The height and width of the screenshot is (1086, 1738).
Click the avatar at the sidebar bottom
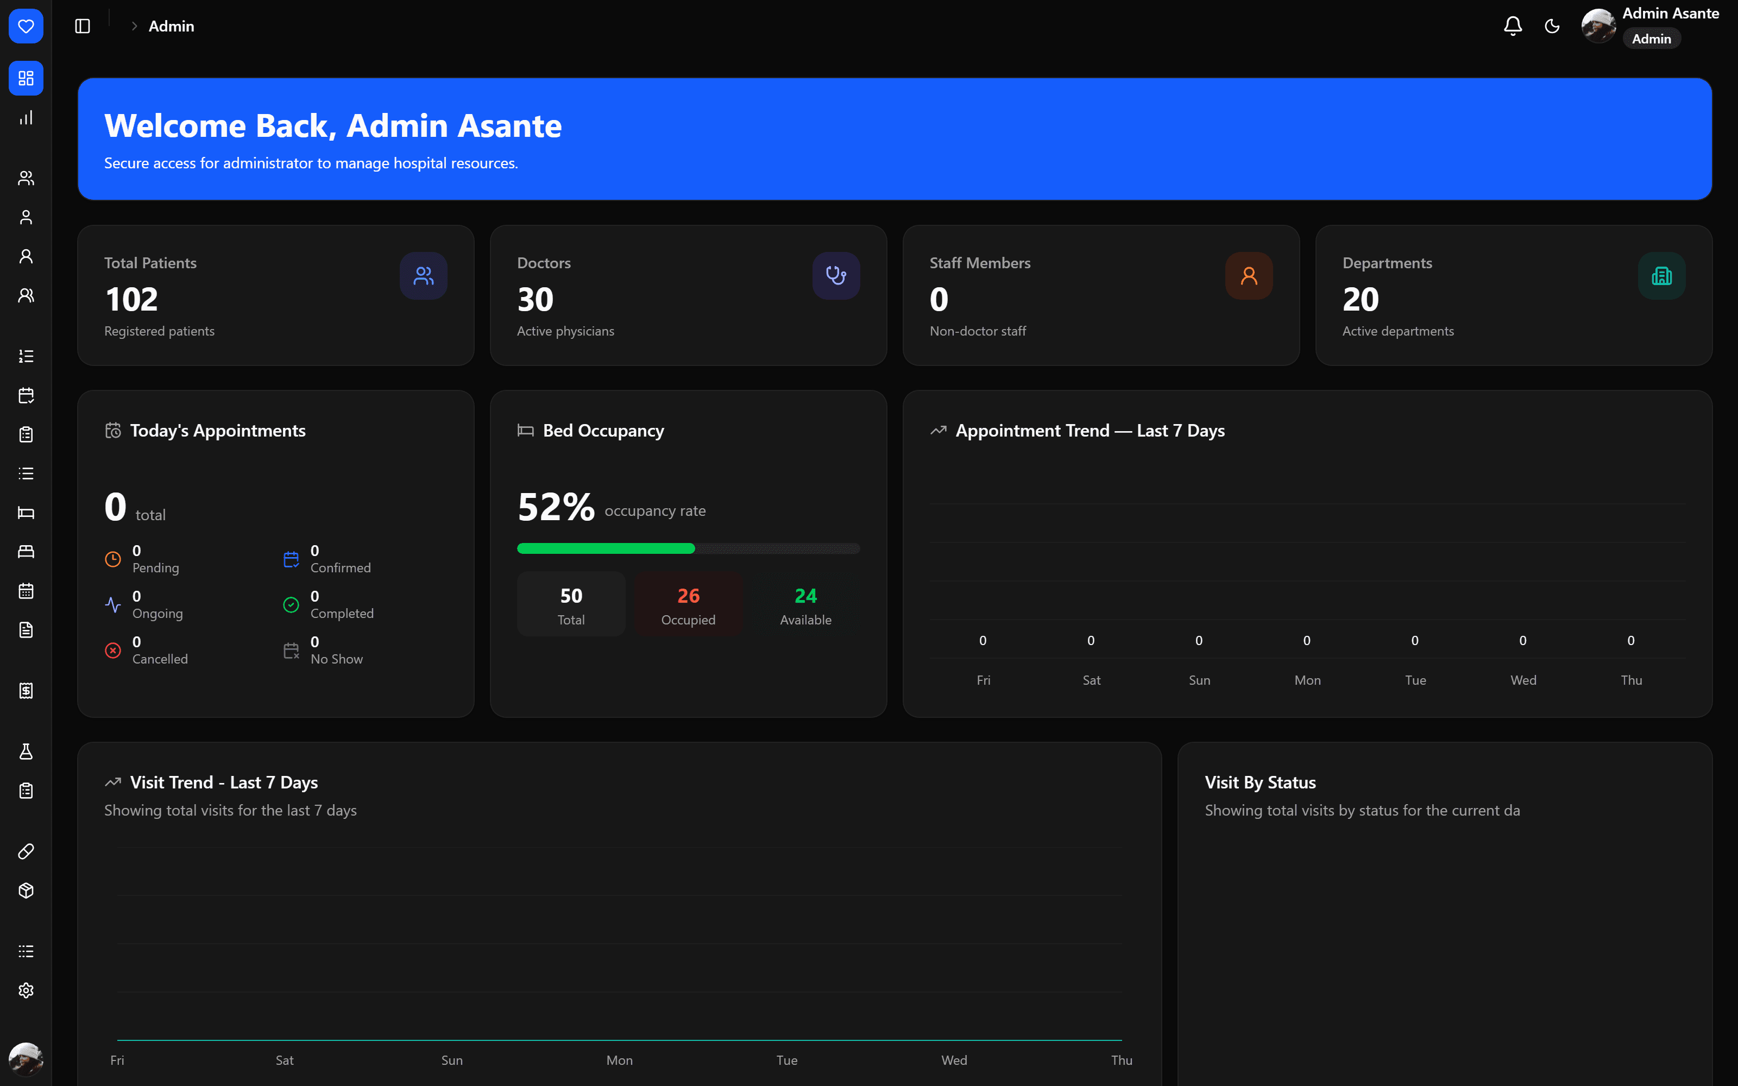[x=26, y=1059]
